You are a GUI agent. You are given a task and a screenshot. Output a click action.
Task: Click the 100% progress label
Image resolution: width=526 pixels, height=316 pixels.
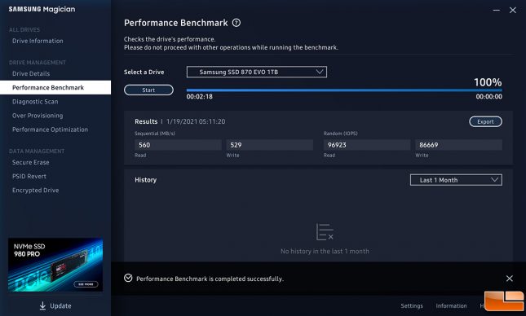(x=488, y=82)
